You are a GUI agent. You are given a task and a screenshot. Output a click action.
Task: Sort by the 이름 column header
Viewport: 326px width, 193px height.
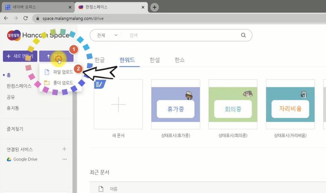coord(114,189)
